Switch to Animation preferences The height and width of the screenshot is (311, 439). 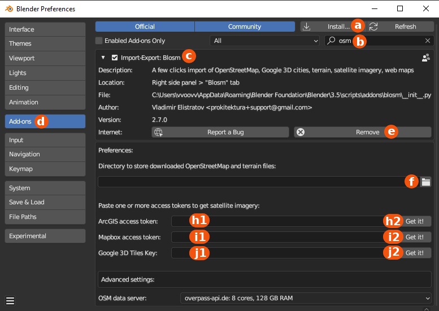tap(45, 102)
